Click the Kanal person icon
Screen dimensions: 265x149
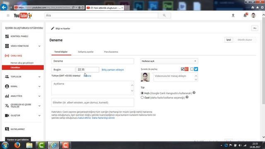[7, 87]
